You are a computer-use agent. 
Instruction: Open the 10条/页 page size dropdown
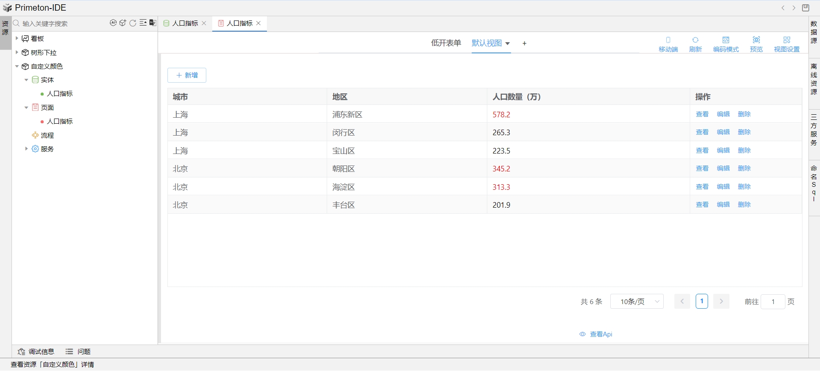(636, 301)
